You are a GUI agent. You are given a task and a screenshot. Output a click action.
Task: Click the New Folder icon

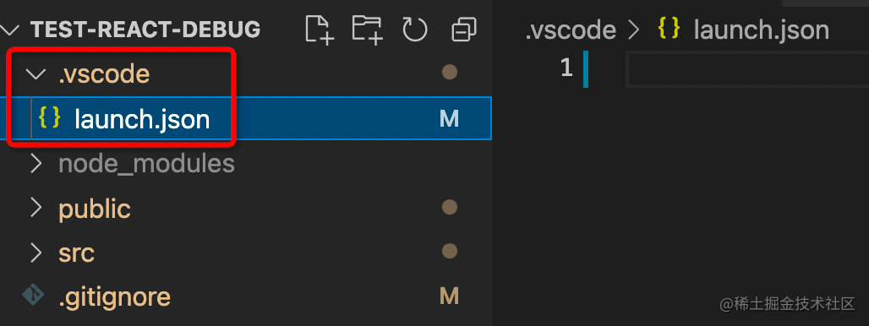(x=368, y=30)
